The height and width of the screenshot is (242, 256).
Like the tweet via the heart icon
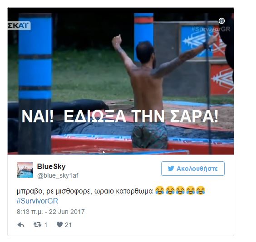pos(59,225)
